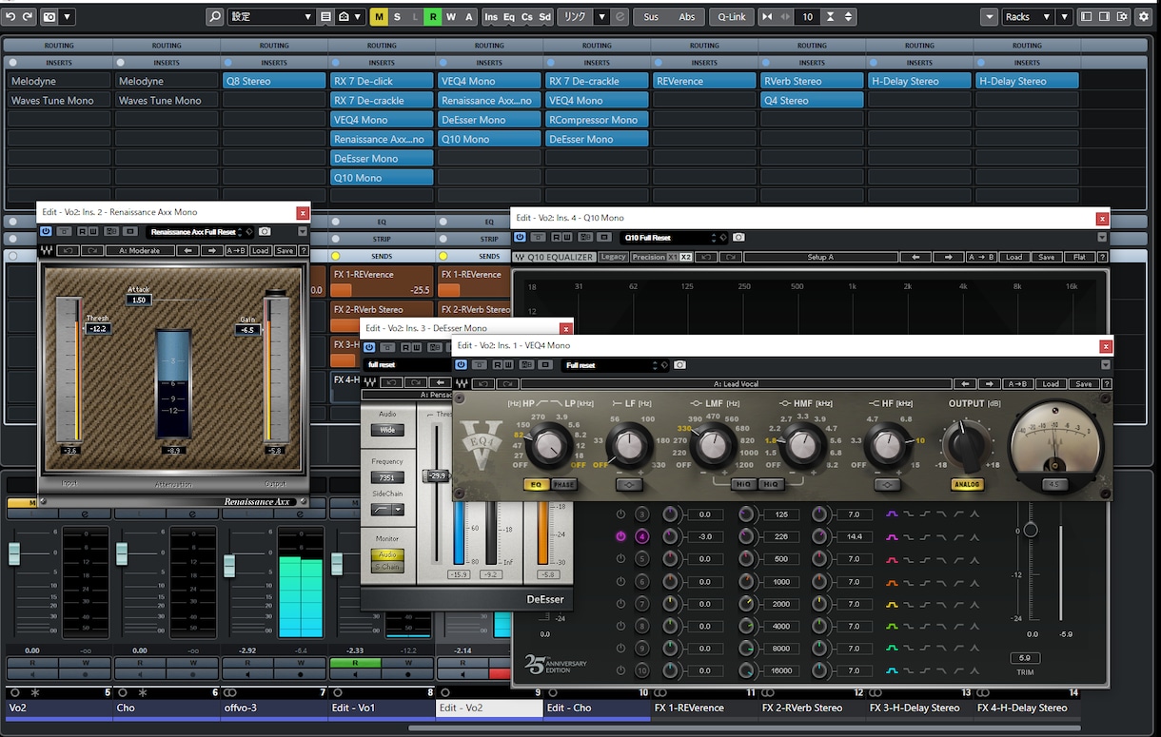This screenshot has width=1161, height=737.
Task: Toggle Q10 plugin power bypass button
Action: coord(520,237)
